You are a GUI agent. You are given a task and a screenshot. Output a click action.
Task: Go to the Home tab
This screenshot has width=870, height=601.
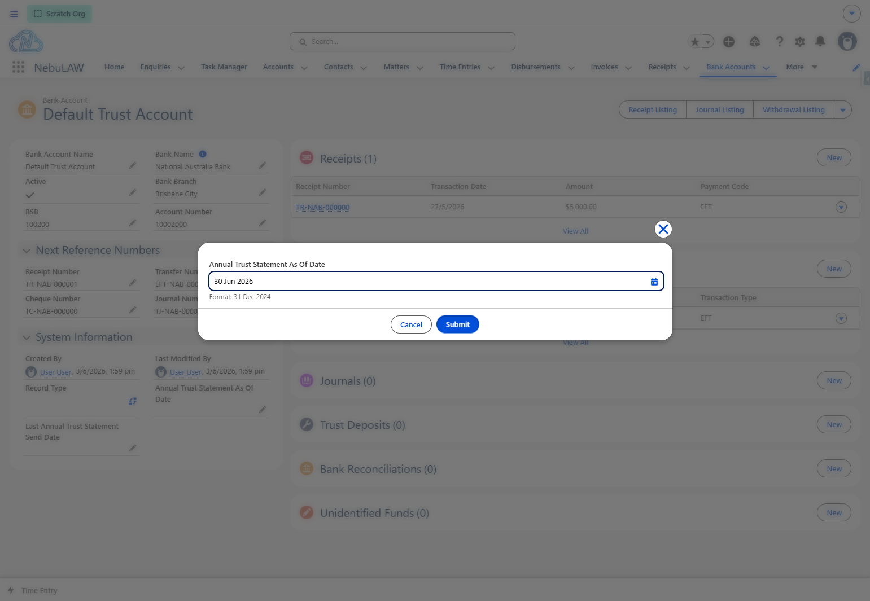[x=115, y=67]
